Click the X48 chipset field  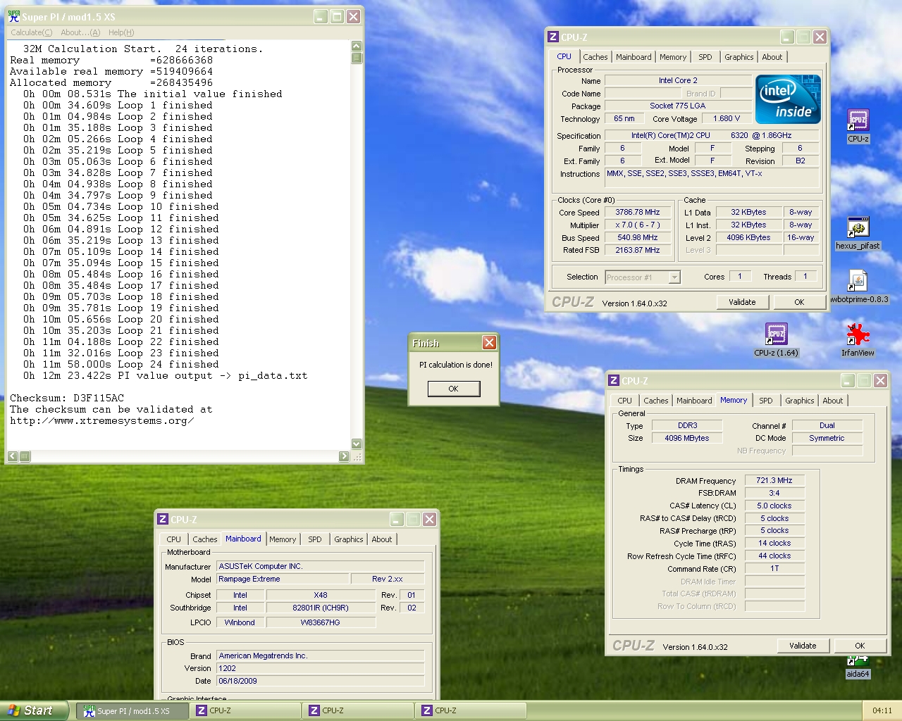(x=321, y=596)
